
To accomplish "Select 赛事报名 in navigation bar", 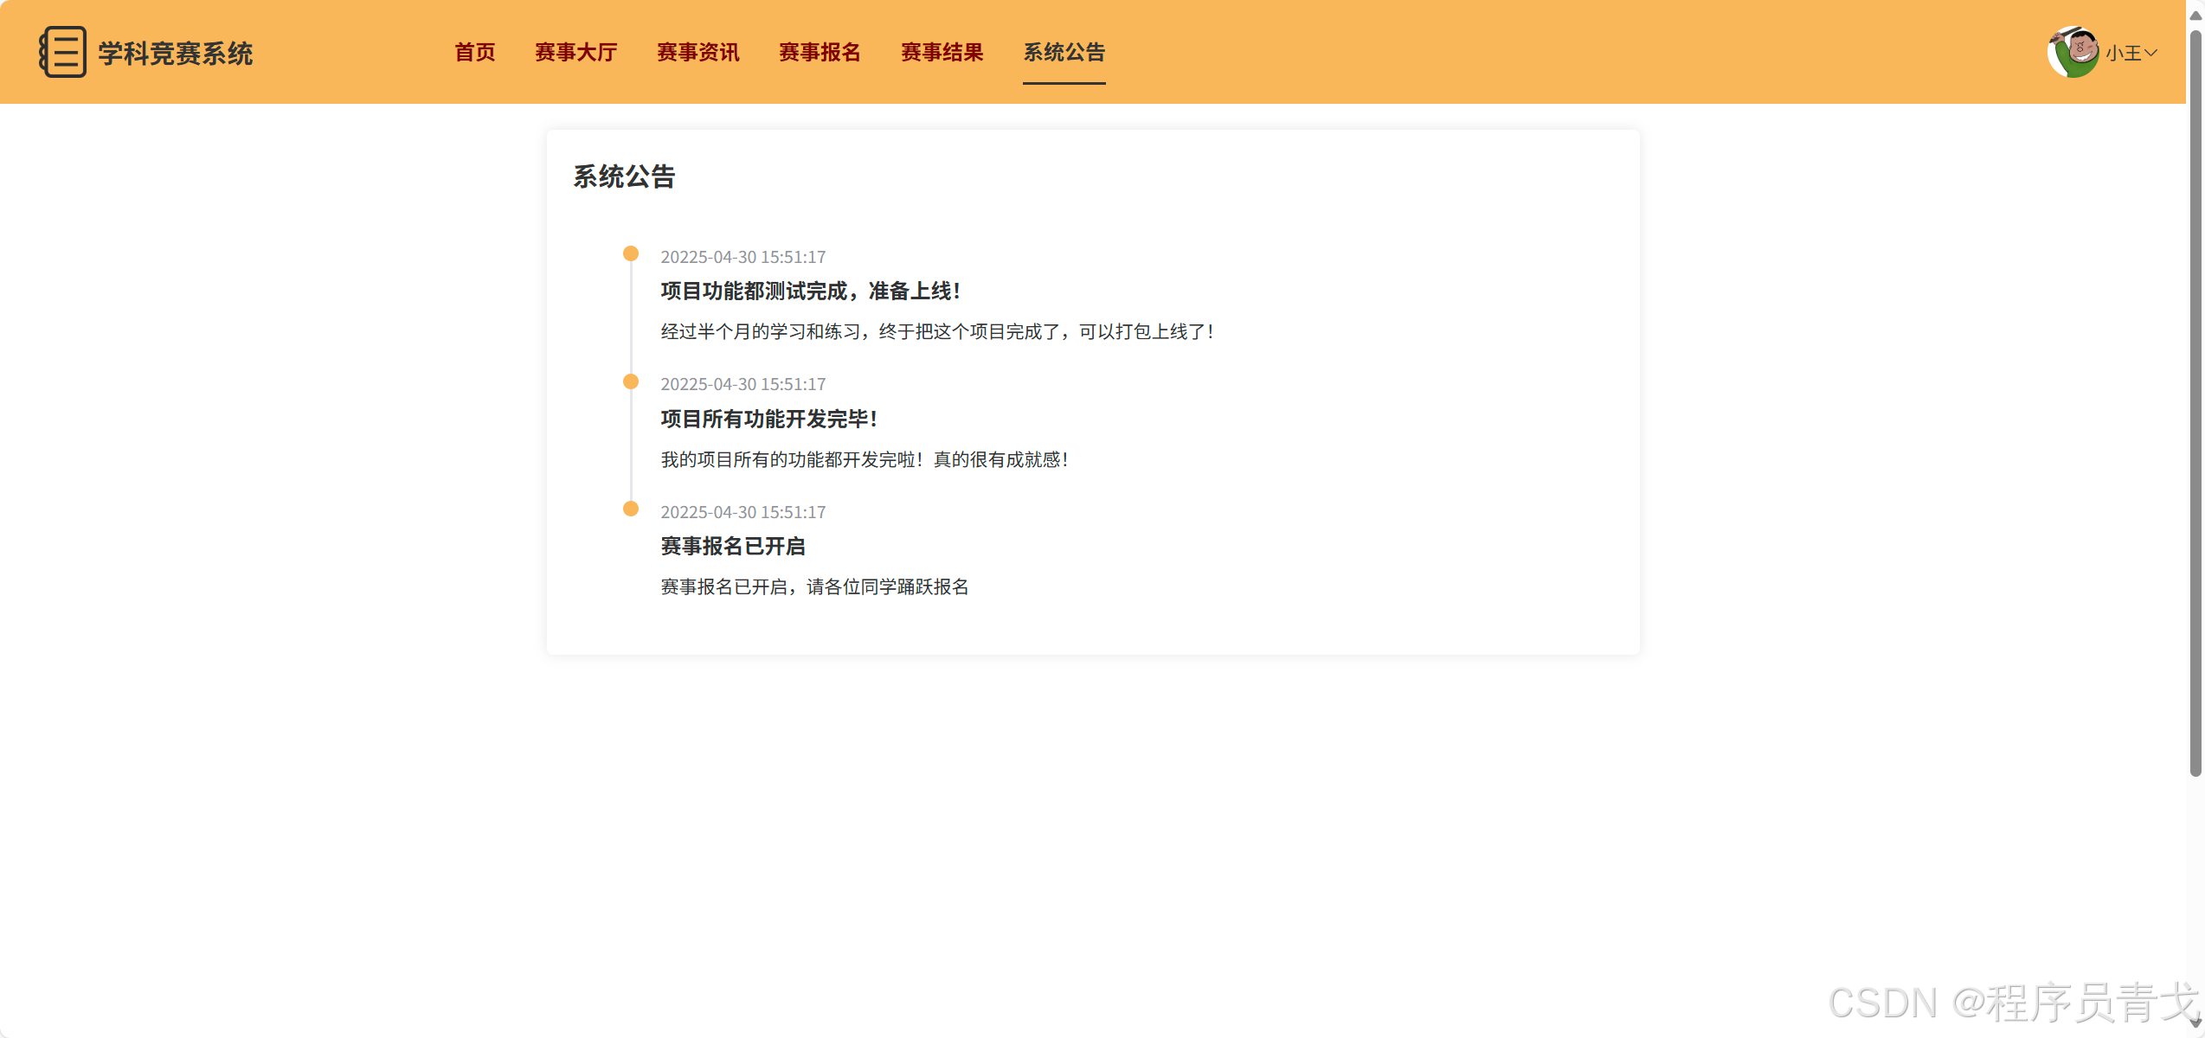I will (820, 52).
